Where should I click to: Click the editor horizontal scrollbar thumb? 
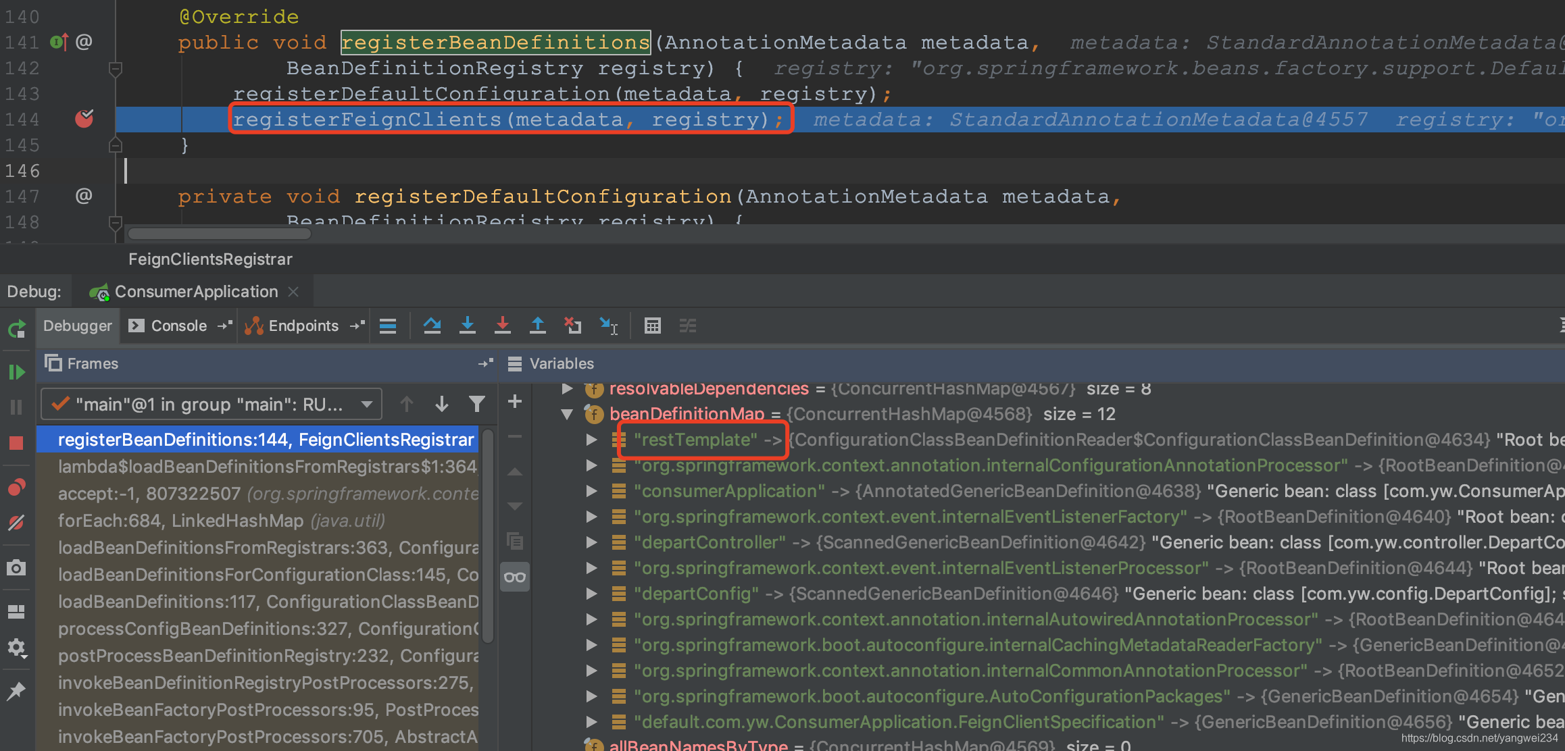pos(220,234)
